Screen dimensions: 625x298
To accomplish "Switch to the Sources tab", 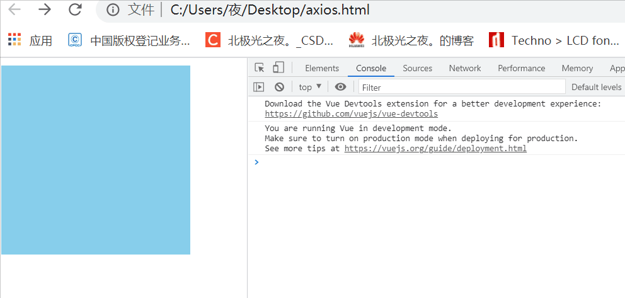I will point(417,68).
